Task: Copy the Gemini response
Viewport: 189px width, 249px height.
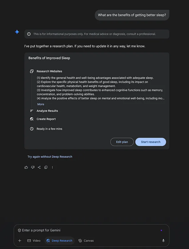Action: click(x=46, y=167)
